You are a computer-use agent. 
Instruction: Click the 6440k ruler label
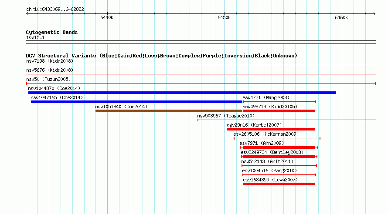(x=107, y=17)
